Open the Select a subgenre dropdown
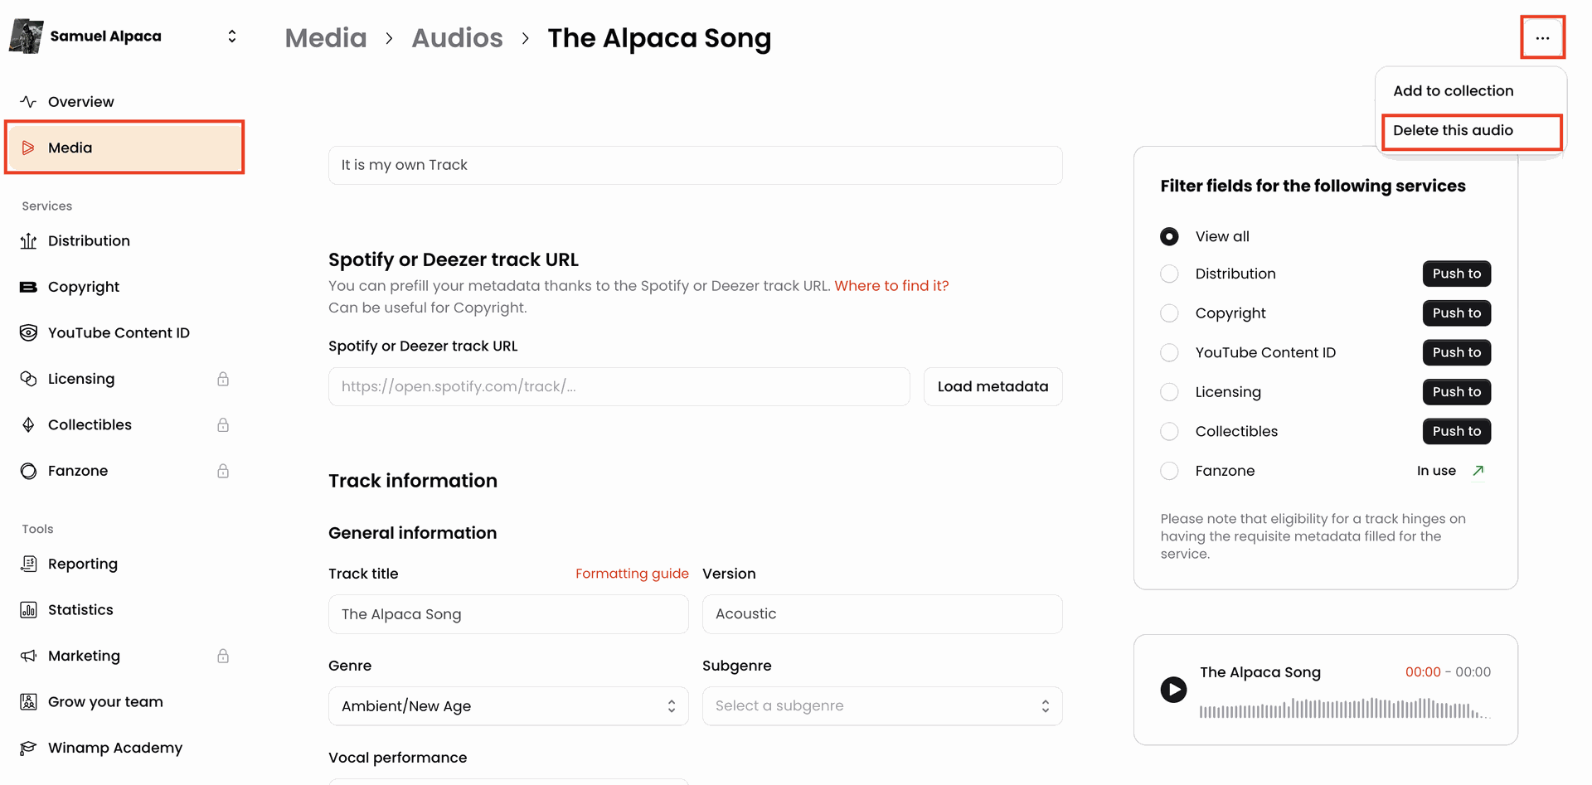 882,705
